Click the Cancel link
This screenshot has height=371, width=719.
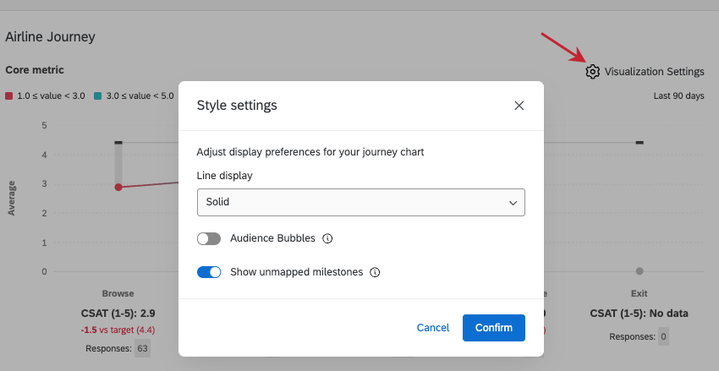[433, 328]
